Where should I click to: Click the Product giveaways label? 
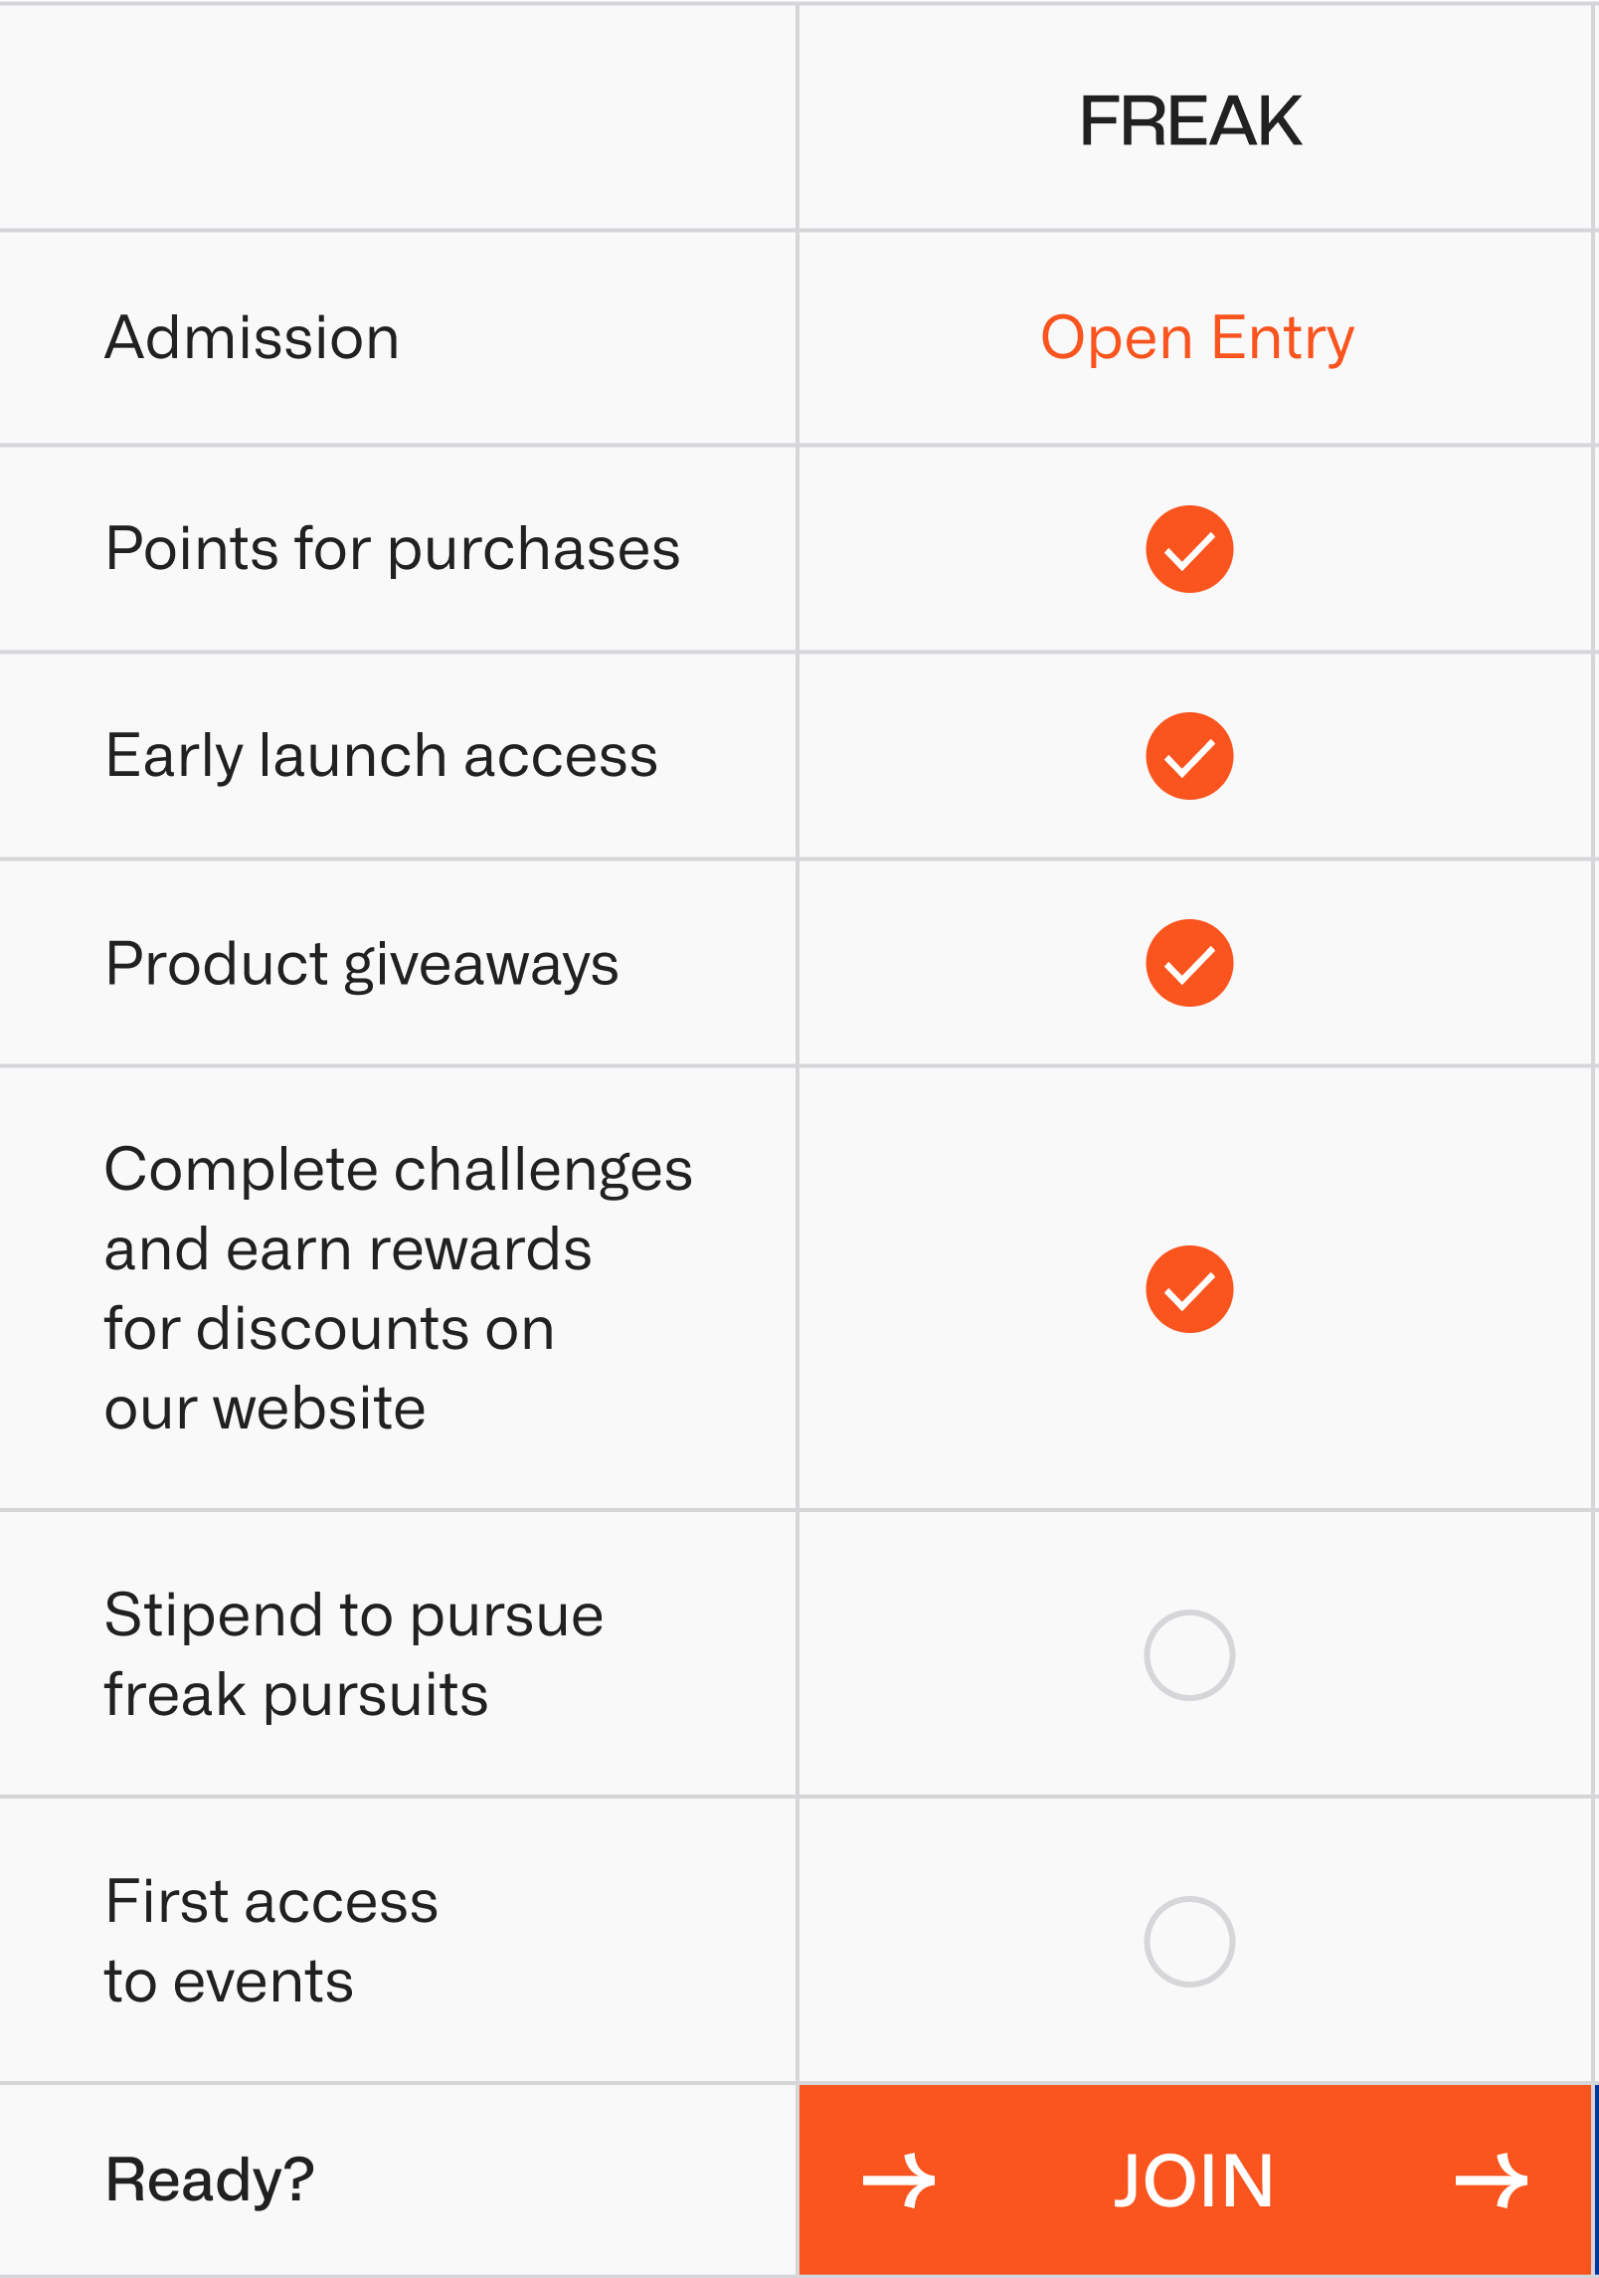[362, 964]
